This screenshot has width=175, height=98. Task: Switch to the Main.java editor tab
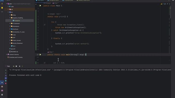[x=40, y=1]
